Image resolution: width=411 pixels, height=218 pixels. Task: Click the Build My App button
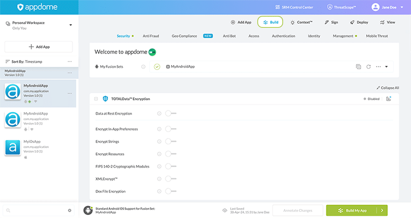click(351, 210)
